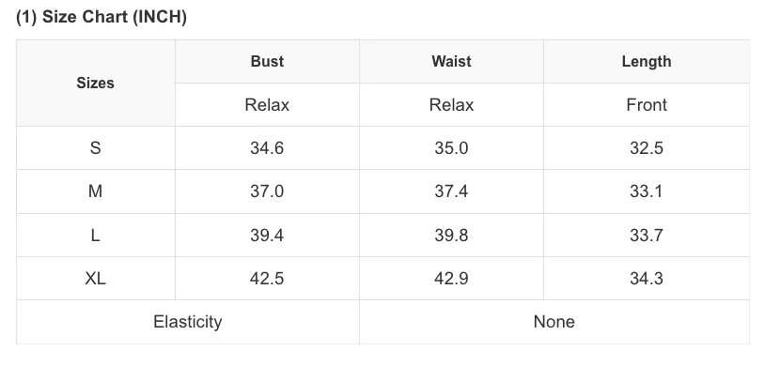
Task: Select waist value 37.4 for size M
Action: click(x=451, y=191)
